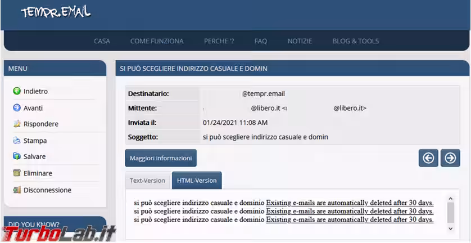Screen dimensions: 471x243
Task: Switch to the Text-Version tab
Action: click(147, 181)
